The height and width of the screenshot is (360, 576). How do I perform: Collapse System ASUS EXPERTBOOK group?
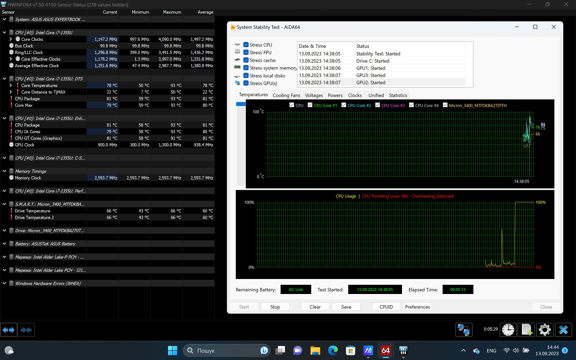pos(4,19)
